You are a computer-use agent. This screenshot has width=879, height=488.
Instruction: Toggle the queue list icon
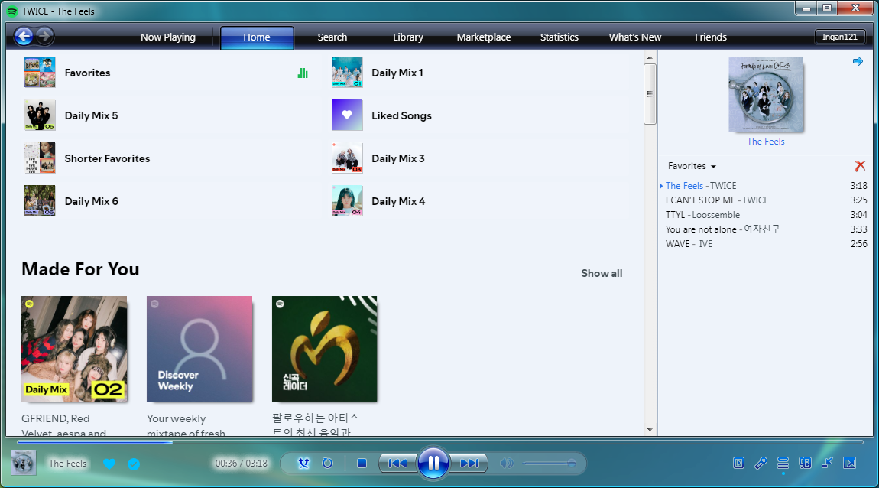pos(783,463)
